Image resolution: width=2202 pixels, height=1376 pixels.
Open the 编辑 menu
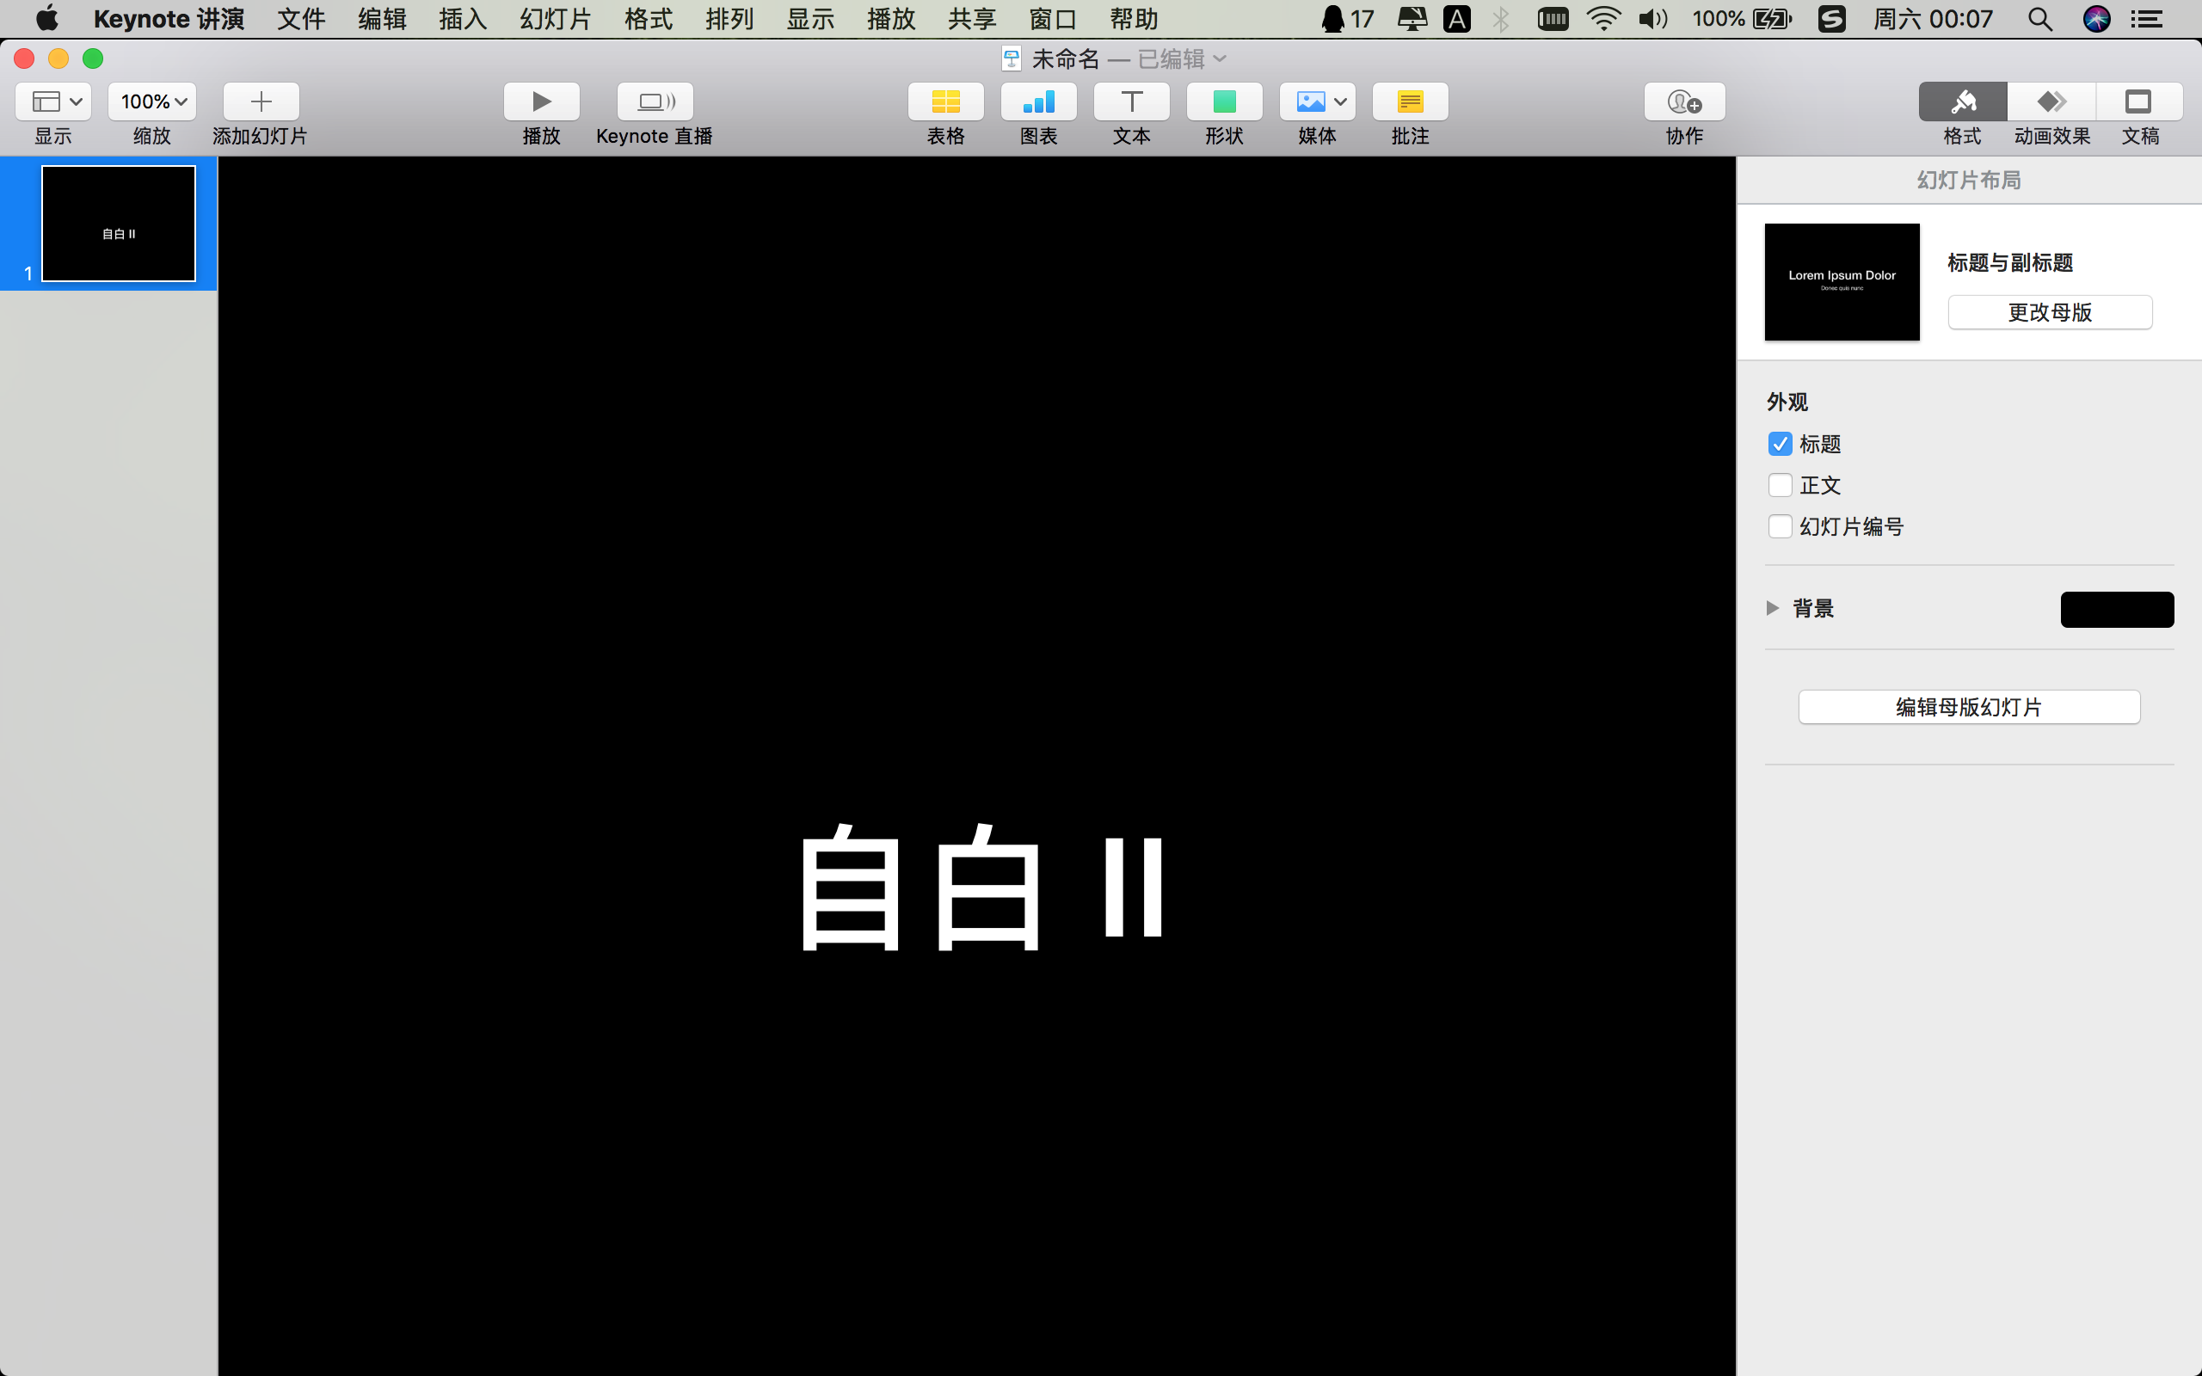click(x=382, y=19)
